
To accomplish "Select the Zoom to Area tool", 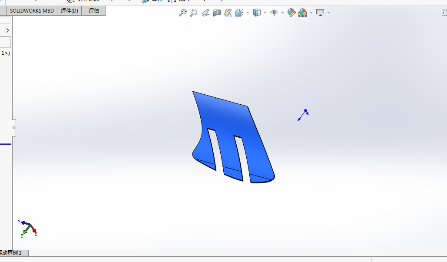I will 194,13.
